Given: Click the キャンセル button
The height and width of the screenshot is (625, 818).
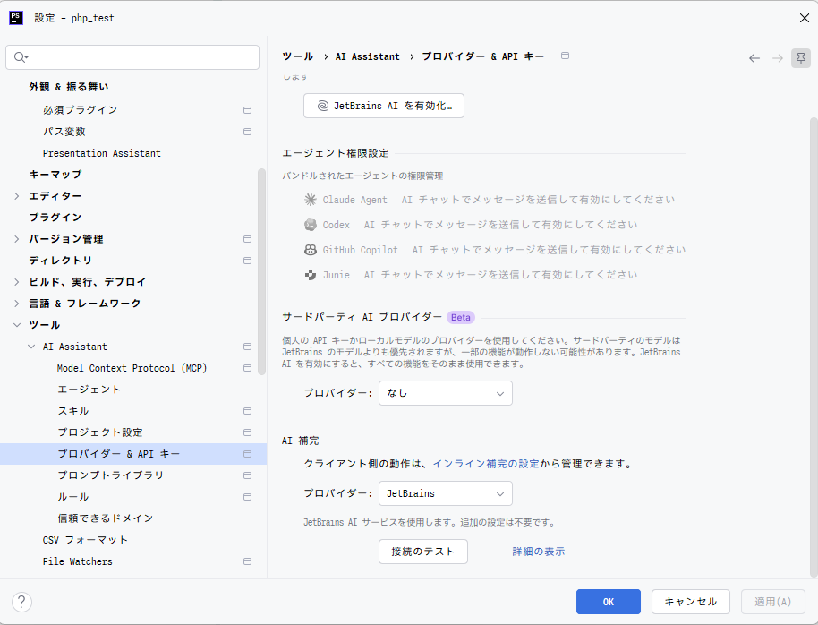Looking at the screenshot, I should click(691, 602).
